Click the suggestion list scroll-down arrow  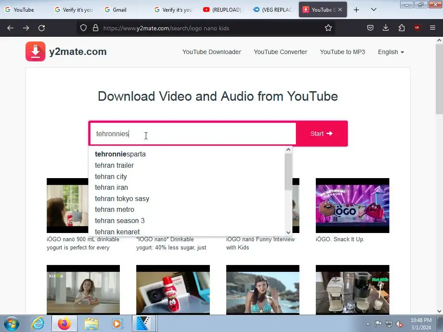(288, 232)
